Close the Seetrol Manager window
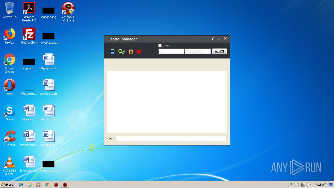 point(225,38)
